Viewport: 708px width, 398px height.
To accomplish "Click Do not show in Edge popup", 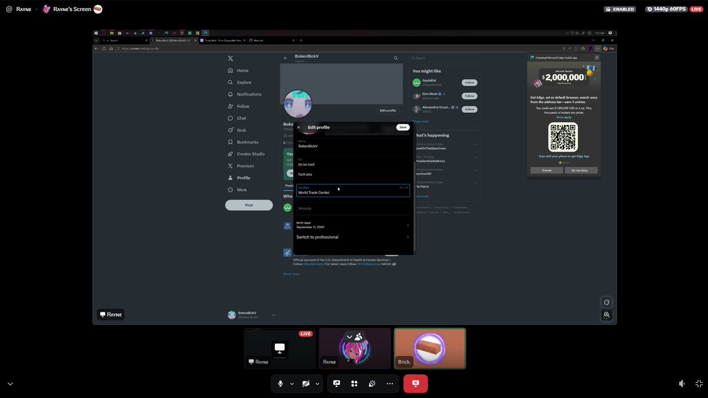I will point(581,170).
